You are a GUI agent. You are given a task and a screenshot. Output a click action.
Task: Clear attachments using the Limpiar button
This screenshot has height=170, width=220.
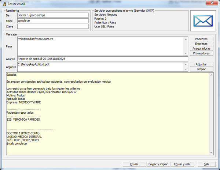(x=202, y=69)
